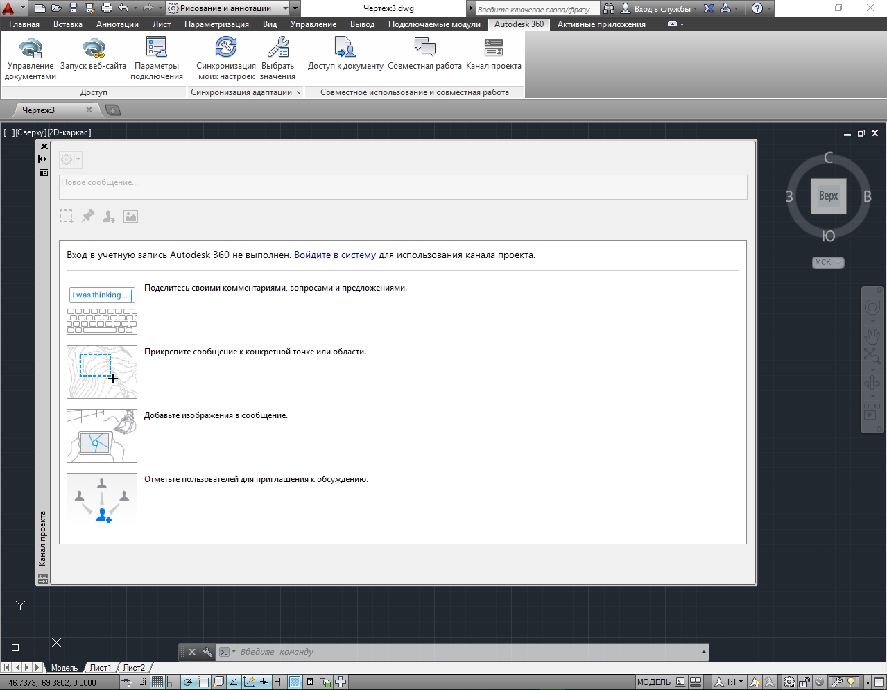The height and width of the screenshot is (690, 887).
Task: Click the select-area icon below message box
Action: pyautogui.click(x=66, y=216)
